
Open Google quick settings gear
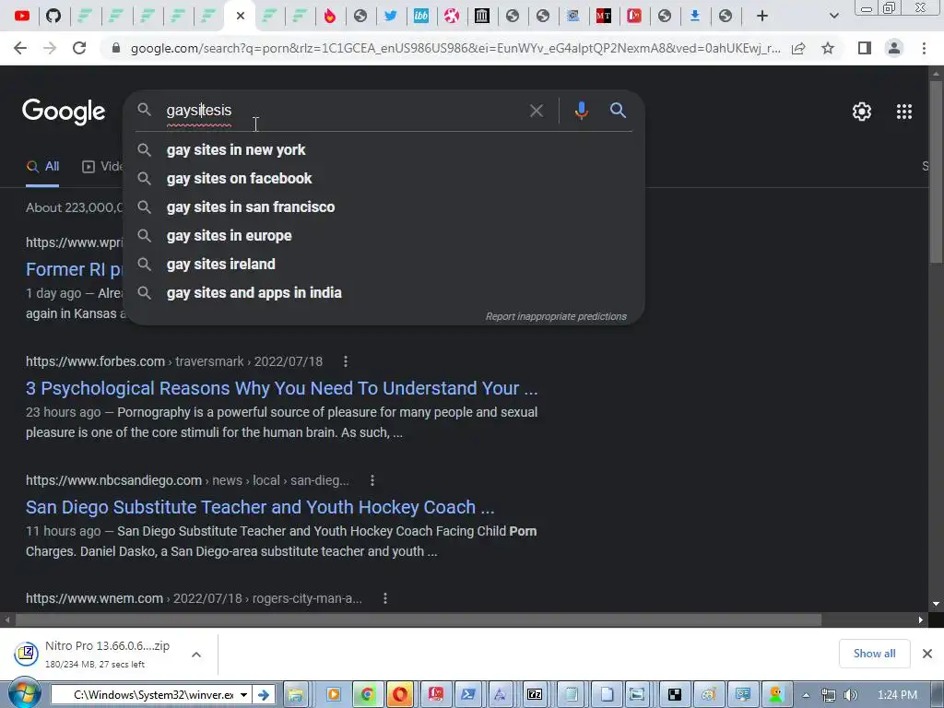(862, 112)
